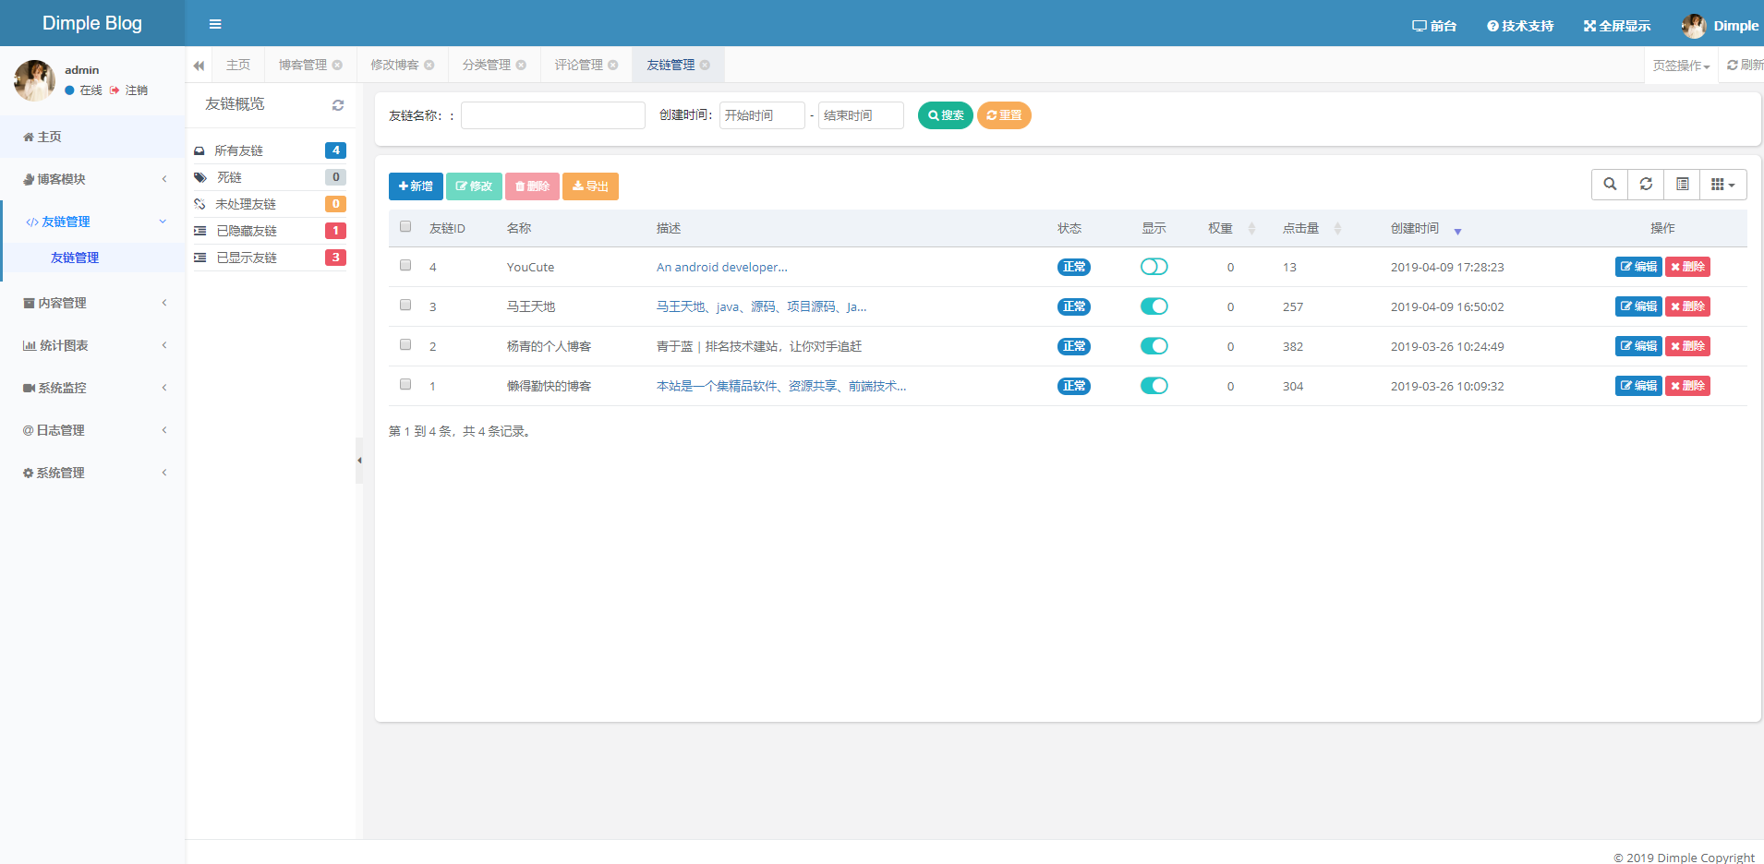Expand the 系统监控 sidebar menu

92,388
